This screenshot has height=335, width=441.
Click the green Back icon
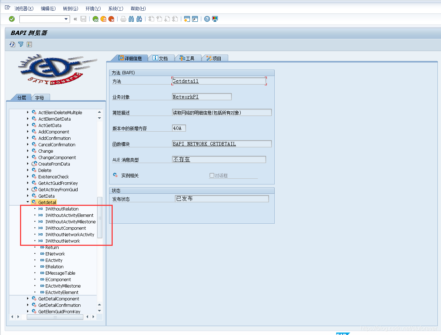pos(95,19)
